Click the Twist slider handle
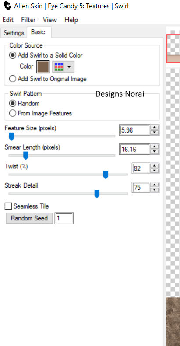Image resolution: width=180 pixels, height=346 pixels. point(106,175)
